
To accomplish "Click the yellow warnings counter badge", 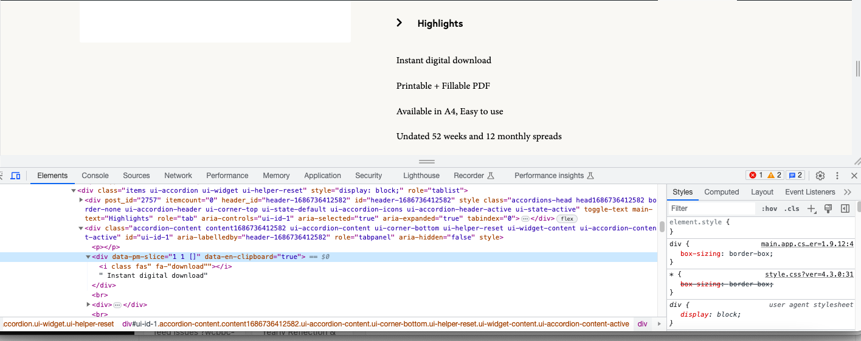I will pos(775,176).
